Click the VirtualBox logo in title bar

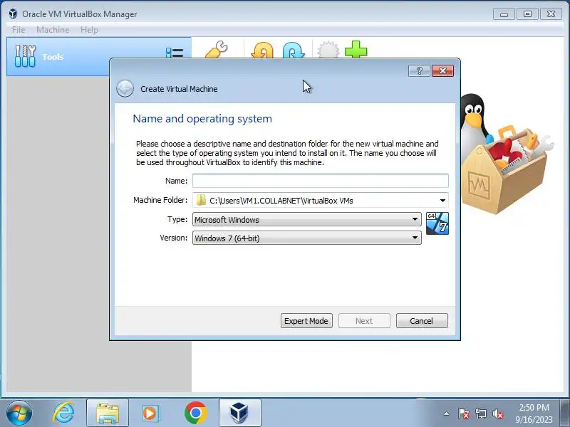click(x=13, y=14)
